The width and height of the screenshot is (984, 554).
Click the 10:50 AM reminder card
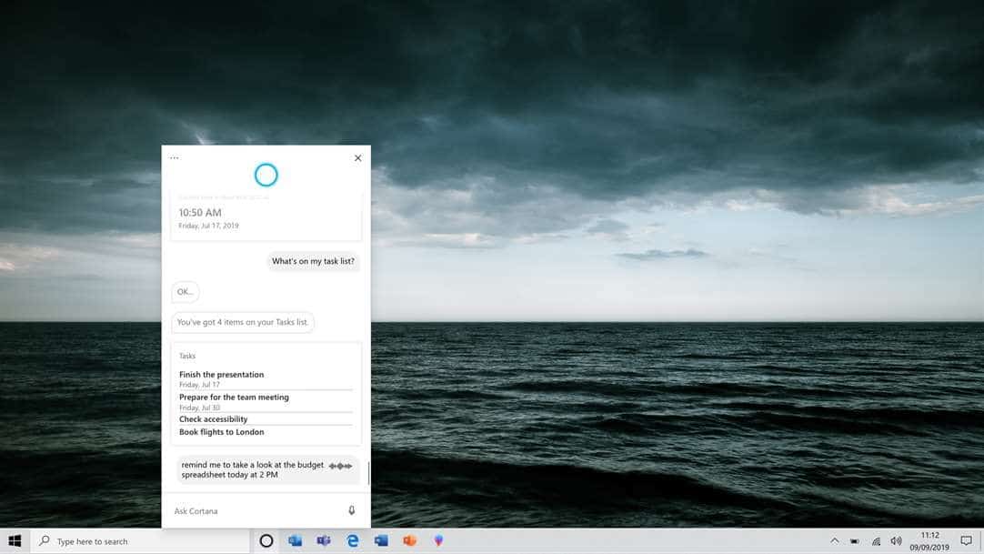[266, 218]
